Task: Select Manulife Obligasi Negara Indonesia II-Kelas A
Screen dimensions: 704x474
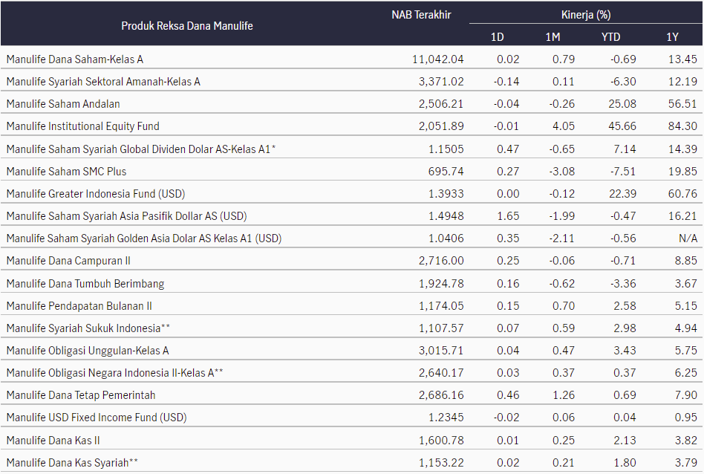Action: 115,373
